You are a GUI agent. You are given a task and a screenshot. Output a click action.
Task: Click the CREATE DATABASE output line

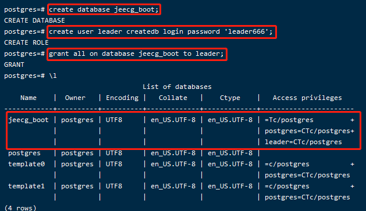point(34,20)
